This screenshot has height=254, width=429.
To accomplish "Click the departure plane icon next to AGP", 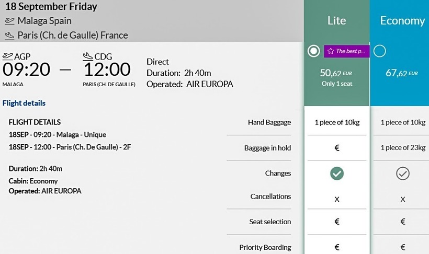I will [8, 56].
